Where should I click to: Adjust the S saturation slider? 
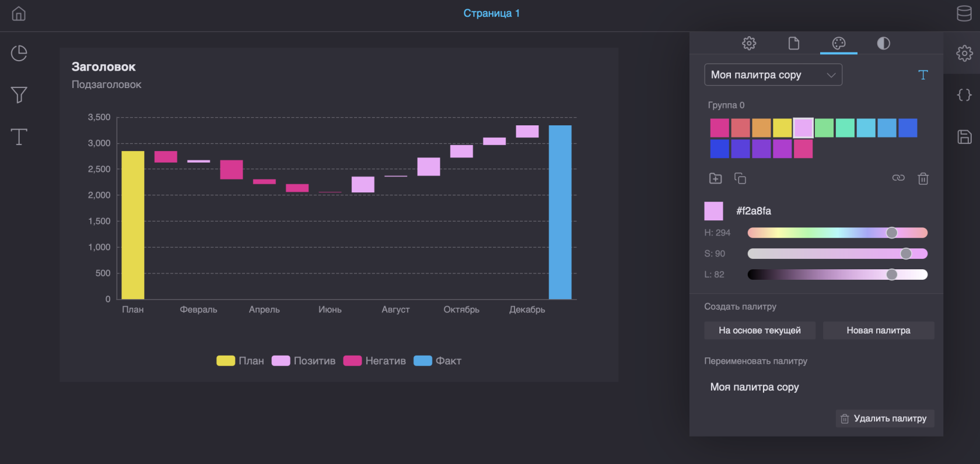click(x=838, y=254)
